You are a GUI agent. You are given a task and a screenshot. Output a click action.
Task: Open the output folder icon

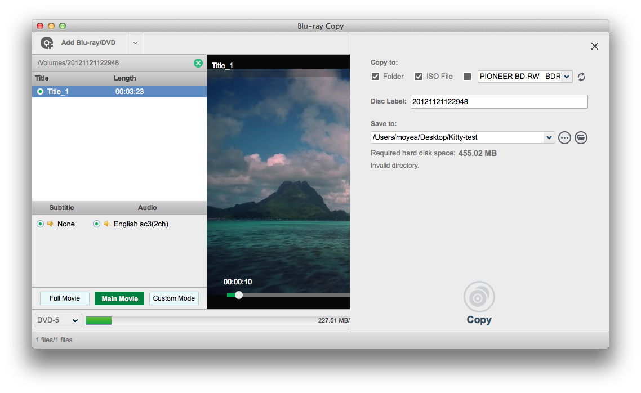(581, 137)
